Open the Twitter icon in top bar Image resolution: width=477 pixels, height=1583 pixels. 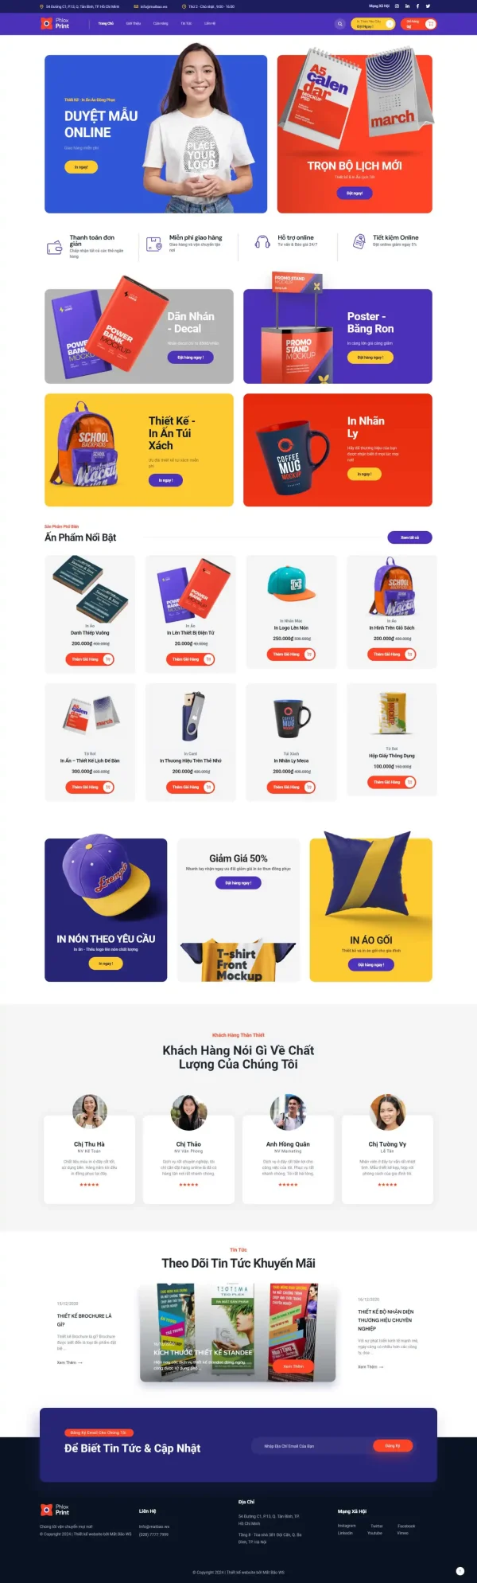pos(428,6)
